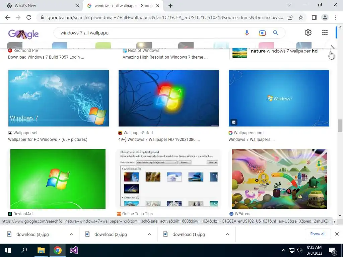Show hidden system tray icons
The height and width of the screenshot is (257, 343).
[283, 250]
